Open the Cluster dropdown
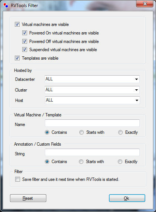 tap(92, 90)
